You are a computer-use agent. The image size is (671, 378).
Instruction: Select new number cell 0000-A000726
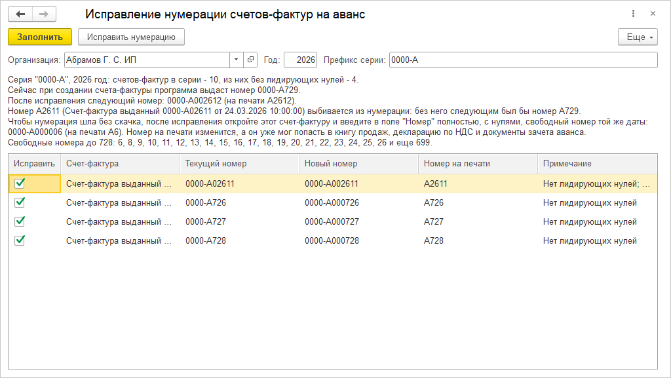tap(358, 202)
